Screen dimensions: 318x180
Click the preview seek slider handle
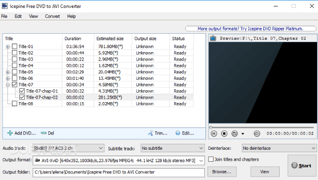coord(211,127)
